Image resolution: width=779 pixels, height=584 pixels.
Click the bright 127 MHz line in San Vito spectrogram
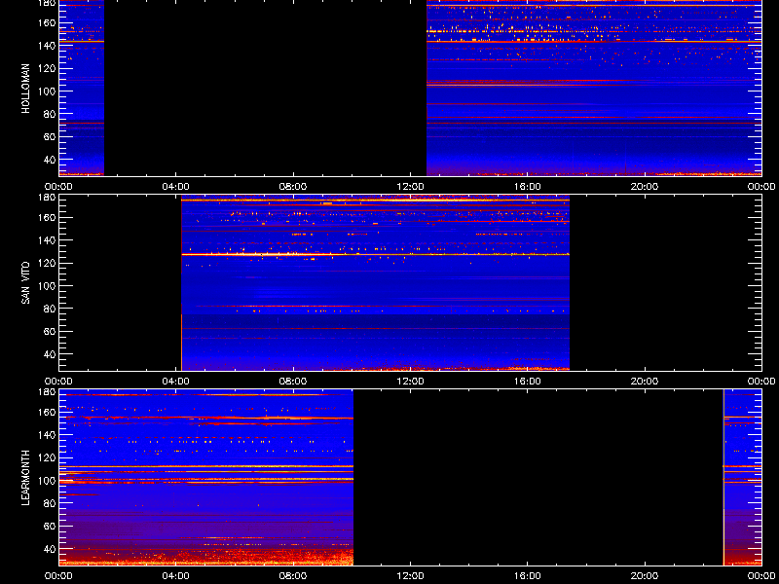pos(375,254)
